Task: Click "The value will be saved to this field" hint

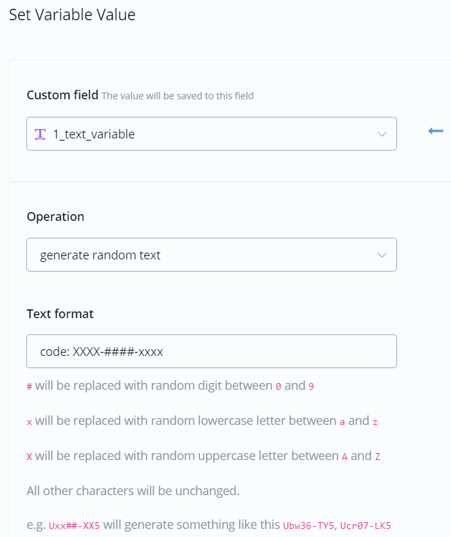Action: coord(178,96)
